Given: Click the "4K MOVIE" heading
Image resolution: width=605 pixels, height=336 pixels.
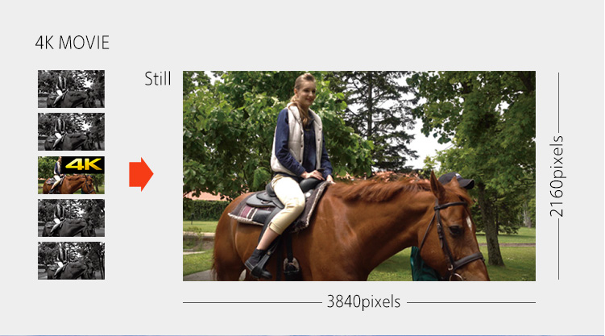Looking at the screenshot, I should pos(73,43).
